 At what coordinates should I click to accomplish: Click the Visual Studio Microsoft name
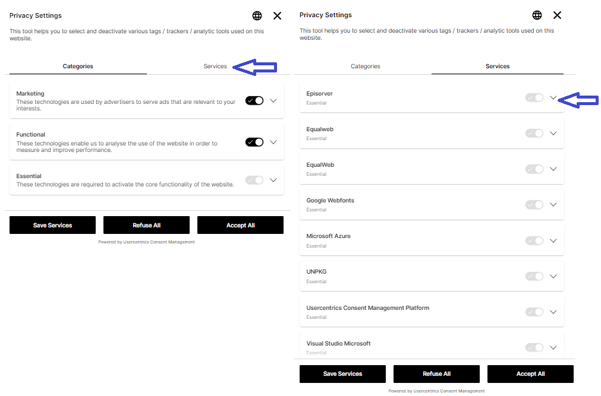[x=338, y=344]
